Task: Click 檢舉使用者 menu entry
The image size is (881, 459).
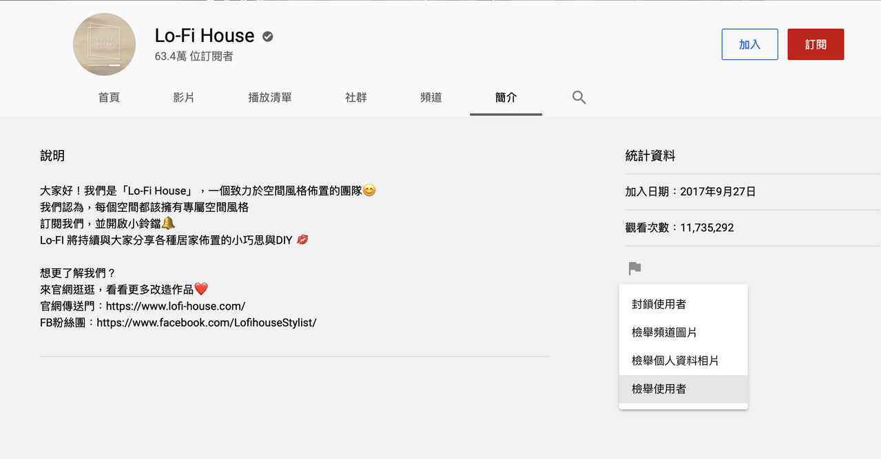Action: pos(683,389)
